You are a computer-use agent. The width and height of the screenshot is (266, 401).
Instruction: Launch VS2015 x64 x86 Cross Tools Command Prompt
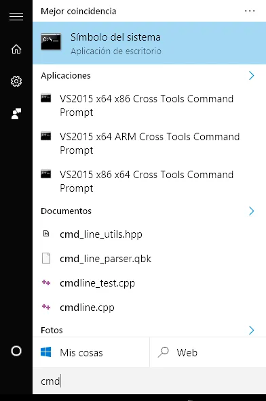point(149,106)
